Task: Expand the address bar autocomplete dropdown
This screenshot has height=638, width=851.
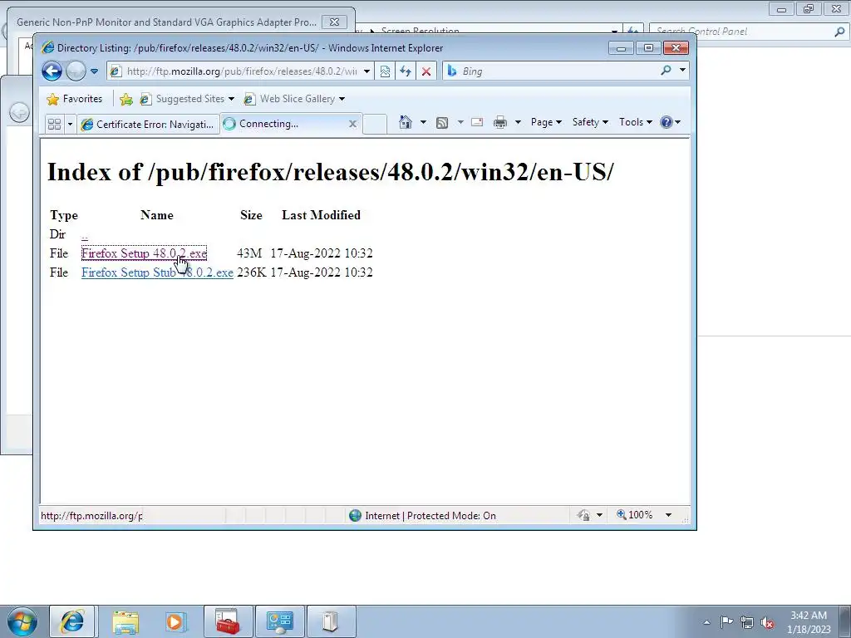Action: pos(366,71)
